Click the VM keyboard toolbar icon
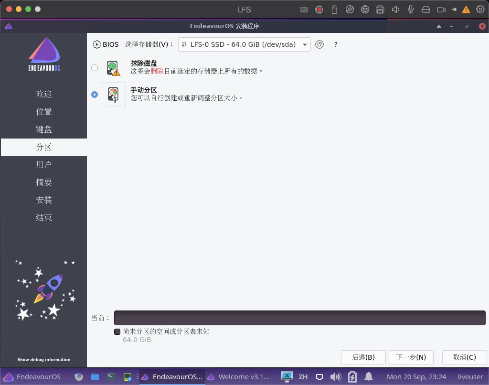 click(304, 10)
